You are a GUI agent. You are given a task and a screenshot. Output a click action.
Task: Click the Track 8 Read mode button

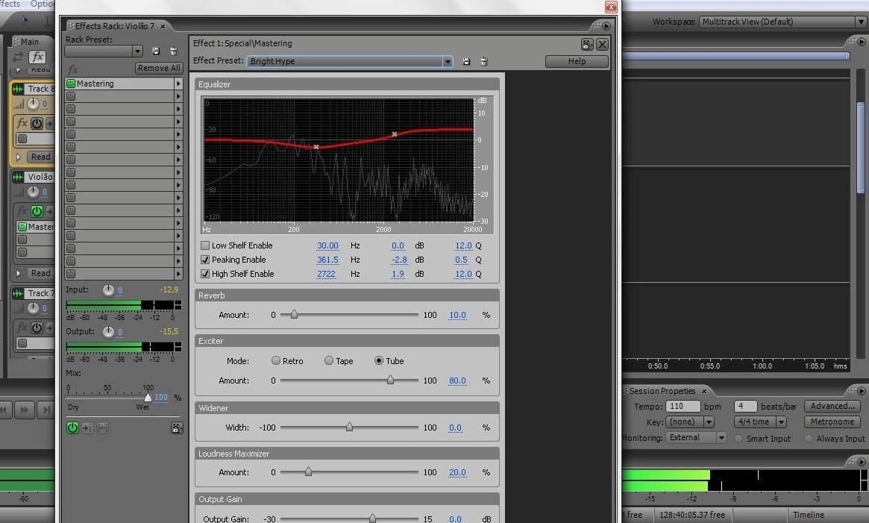[x=40, y=157]
